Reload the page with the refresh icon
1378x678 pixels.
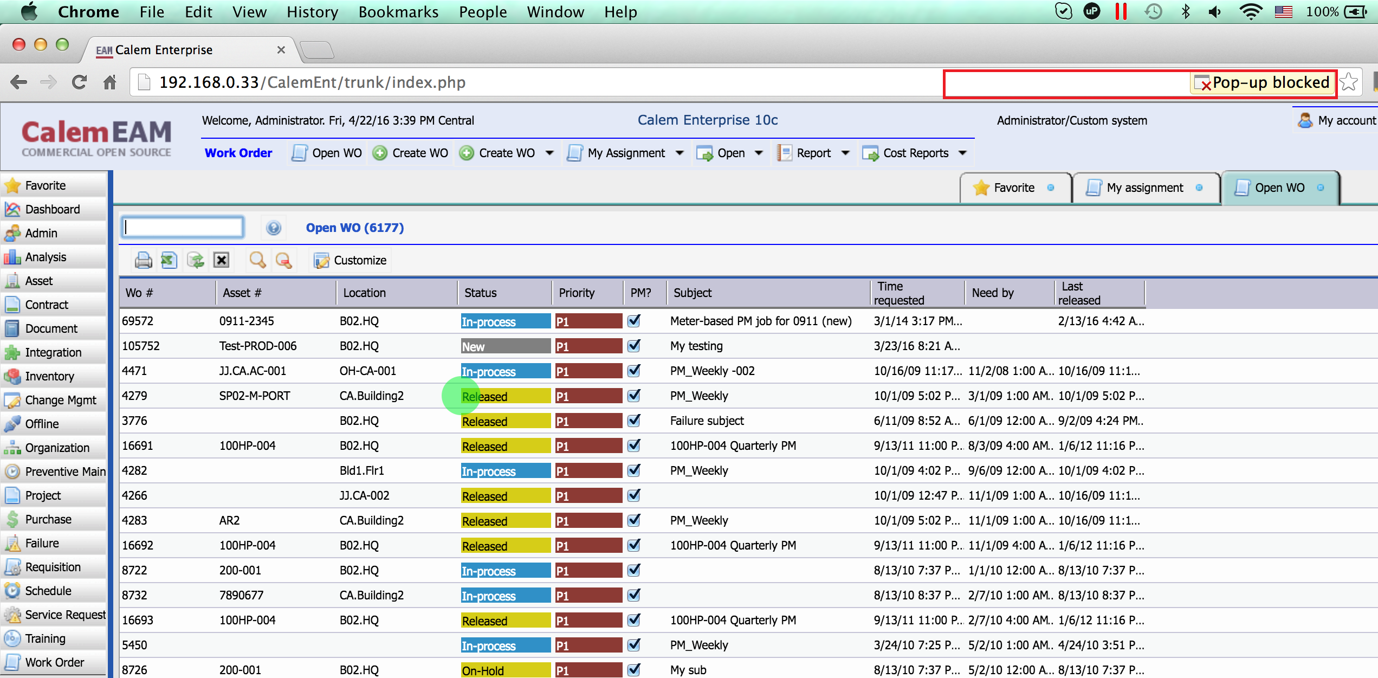tap(80, 82)
